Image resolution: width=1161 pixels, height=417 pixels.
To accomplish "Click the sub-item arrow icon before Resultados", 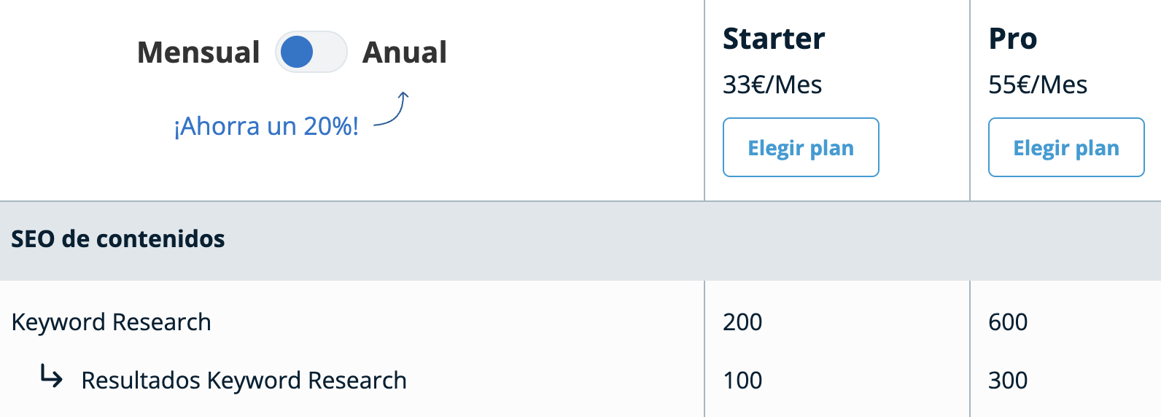I will click(x=51, y=377).
